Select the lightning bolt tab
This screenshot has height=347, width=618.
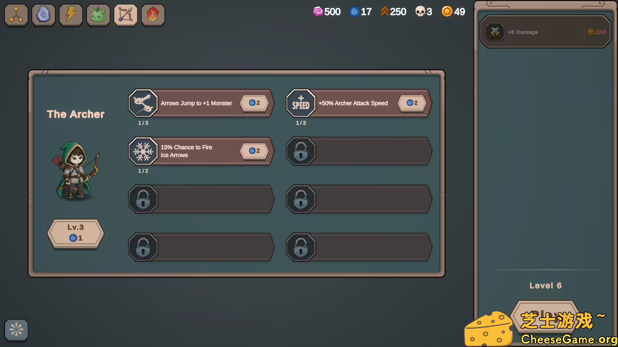coord(71,15)
